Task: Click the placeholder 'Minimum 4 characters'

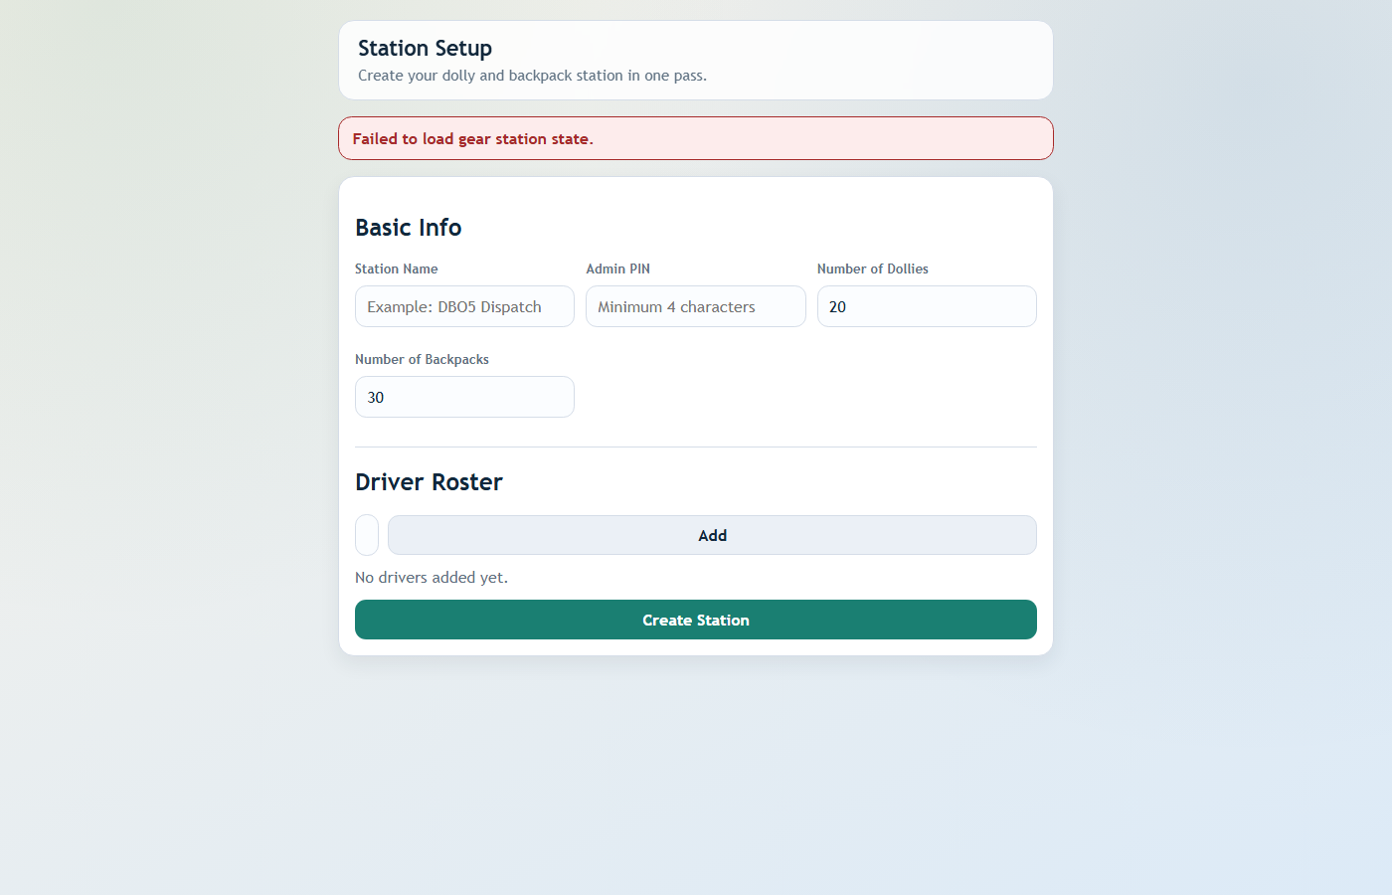Action: pos(675,306)
